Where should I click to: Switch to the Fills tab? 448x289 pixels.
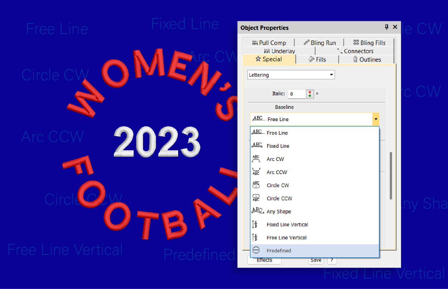317,60
